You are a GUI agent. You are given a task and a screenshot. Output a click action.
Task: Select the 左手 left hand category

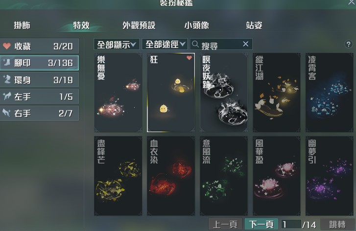(x=39, y=96)
